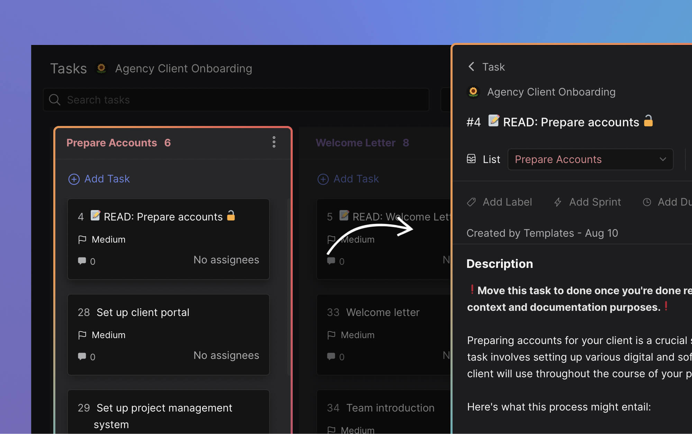The width and height of the screenshot is (692, 434).
Task: Toggle the flag on Welcome letter task 33
Action: coord(331,335)
